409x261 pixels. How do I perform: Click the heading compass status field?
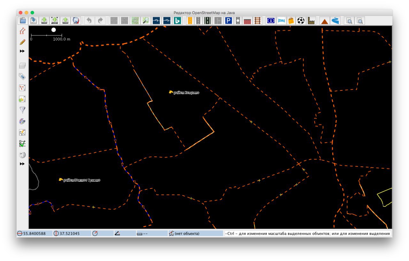(102, 234)
